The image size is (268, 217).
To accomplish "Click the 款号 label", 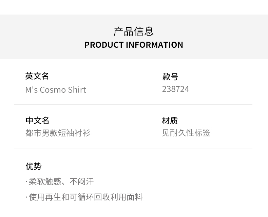I will click(170, 77).
